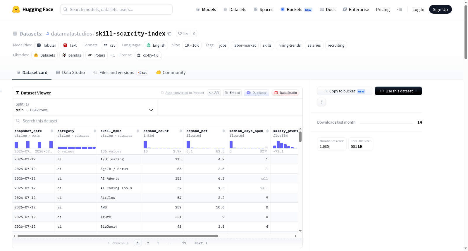Sort by the snapshot_date column arrows
Viewport: 468px width, 251px height.
(x=52, y=131)
